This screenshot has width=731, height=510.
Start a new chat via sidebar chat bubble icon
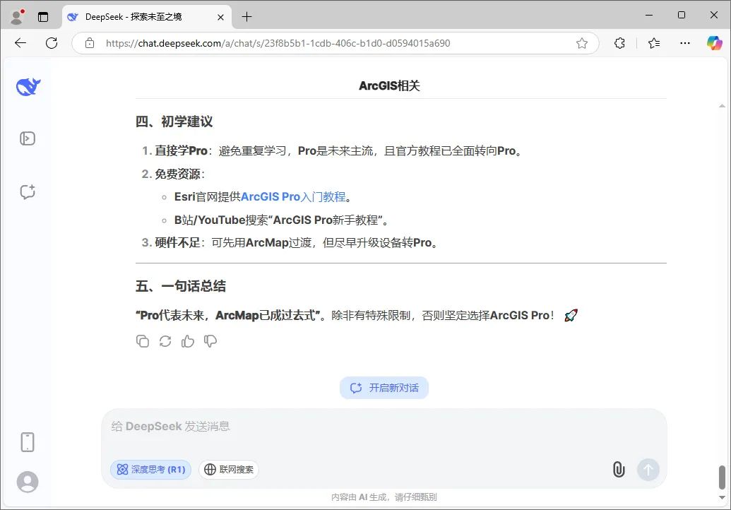coord(27,191)
